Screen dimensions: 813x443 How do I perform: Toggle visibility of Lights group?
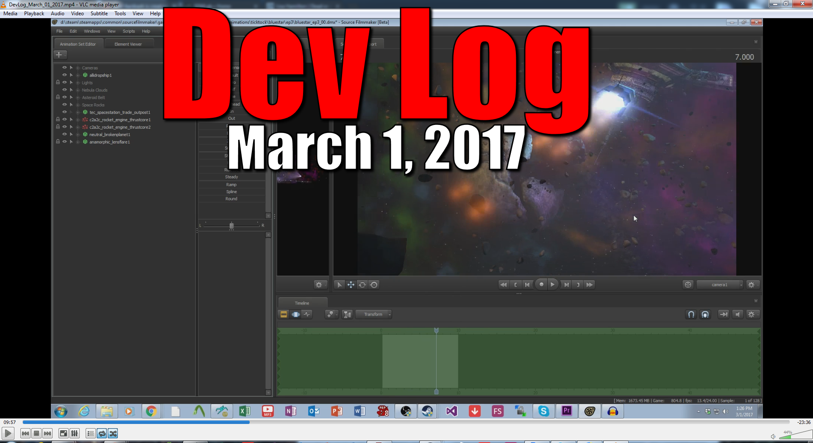coord(64,83)
